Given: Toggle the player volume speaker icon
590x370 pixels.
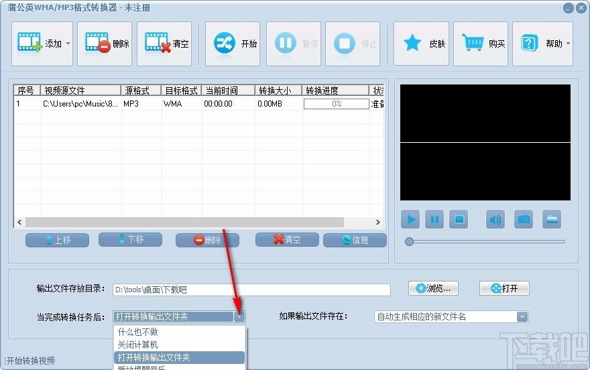Looking at the screenshot, I should click(x=495, y=219).
